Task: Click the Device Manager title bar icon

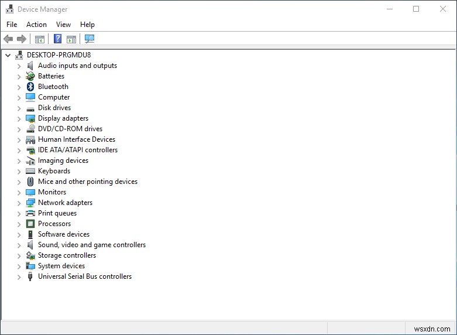Action: tap(9, 9)
